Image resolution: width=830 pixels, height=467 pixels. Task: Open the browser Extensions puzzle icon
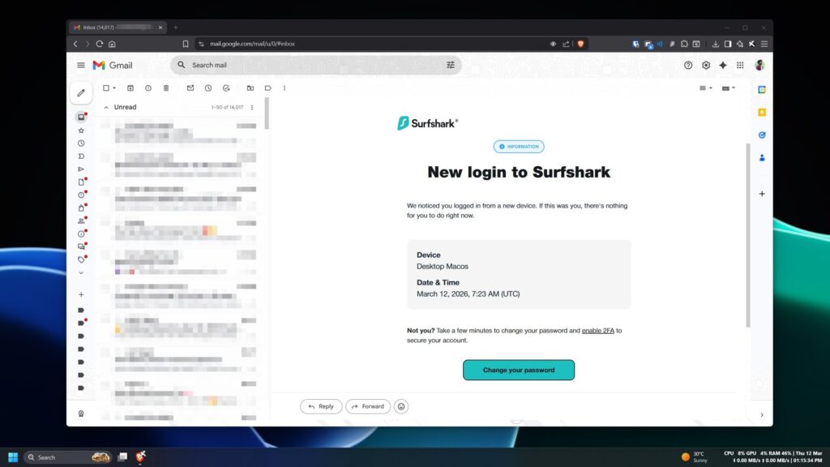tap(684, 44)
